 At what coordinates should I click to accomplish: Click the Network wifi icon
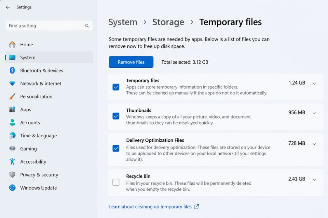click(x=12, y=83)
